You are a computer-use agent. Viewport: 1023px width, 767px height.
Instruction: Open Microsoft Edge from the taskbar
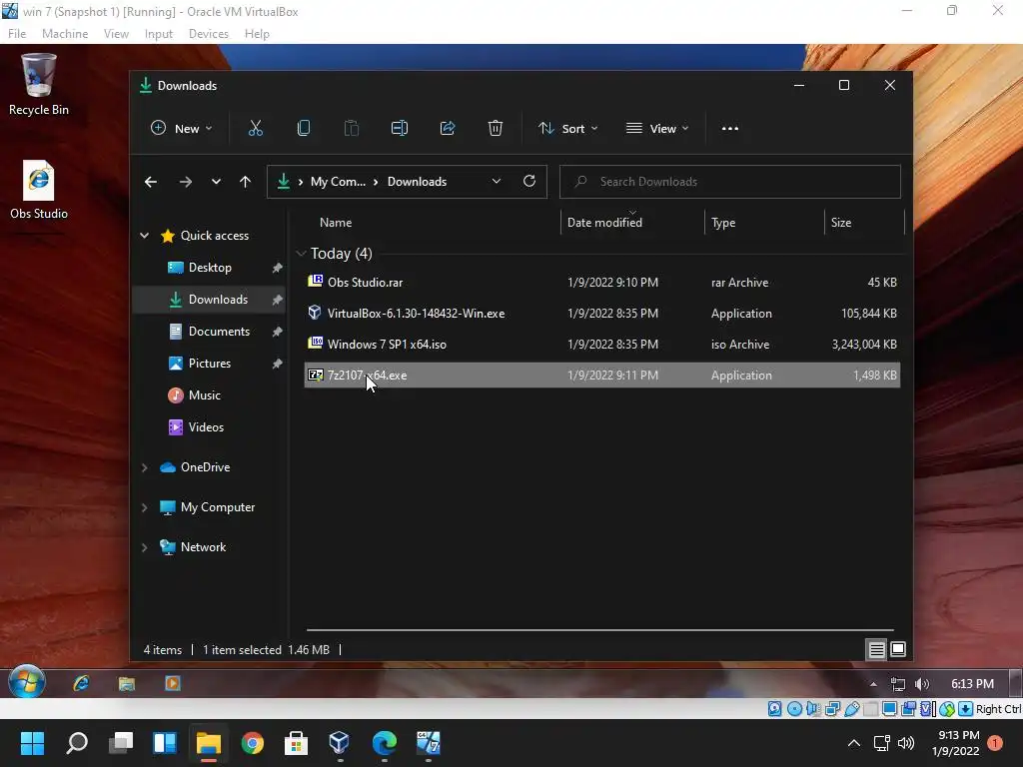click(385, 743)
